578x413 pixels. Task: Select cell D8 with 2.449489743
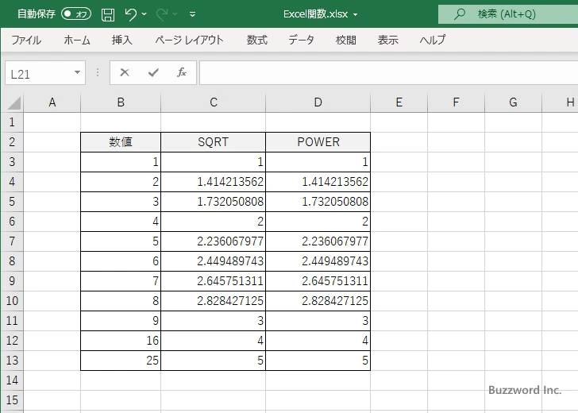[318, 261]
